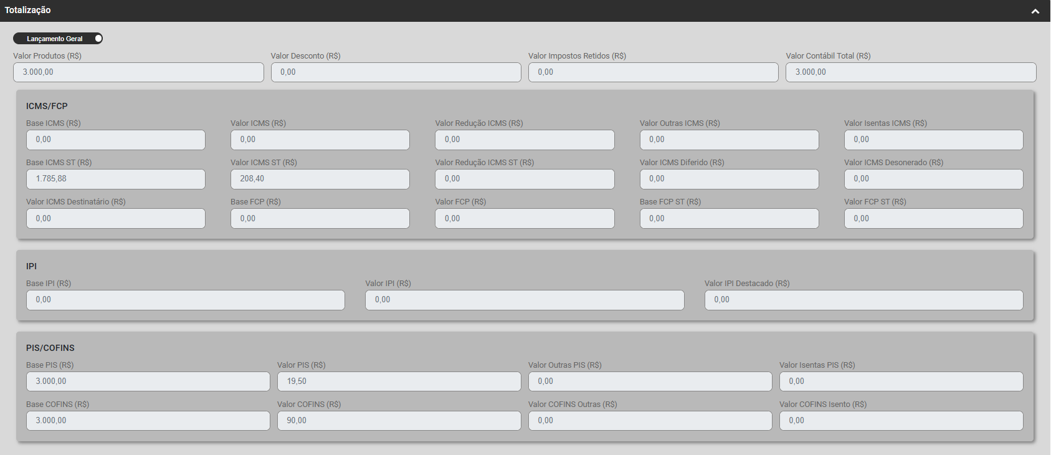Select the Base ICMS ST field
Image resolution: width=1051 pixels, height=455 pixels.
(x=115, y=179)
